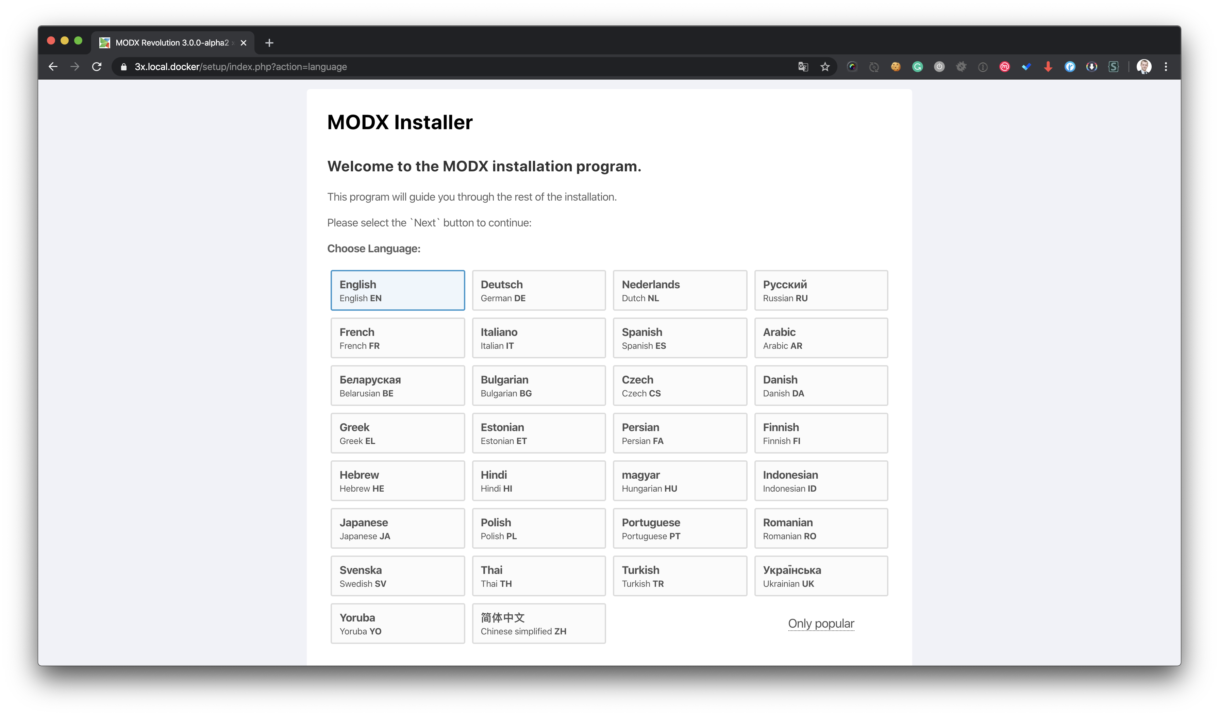1219x716 pixels.
Task: Click the gray bug gear extension icon
Action: click(961, 67)
